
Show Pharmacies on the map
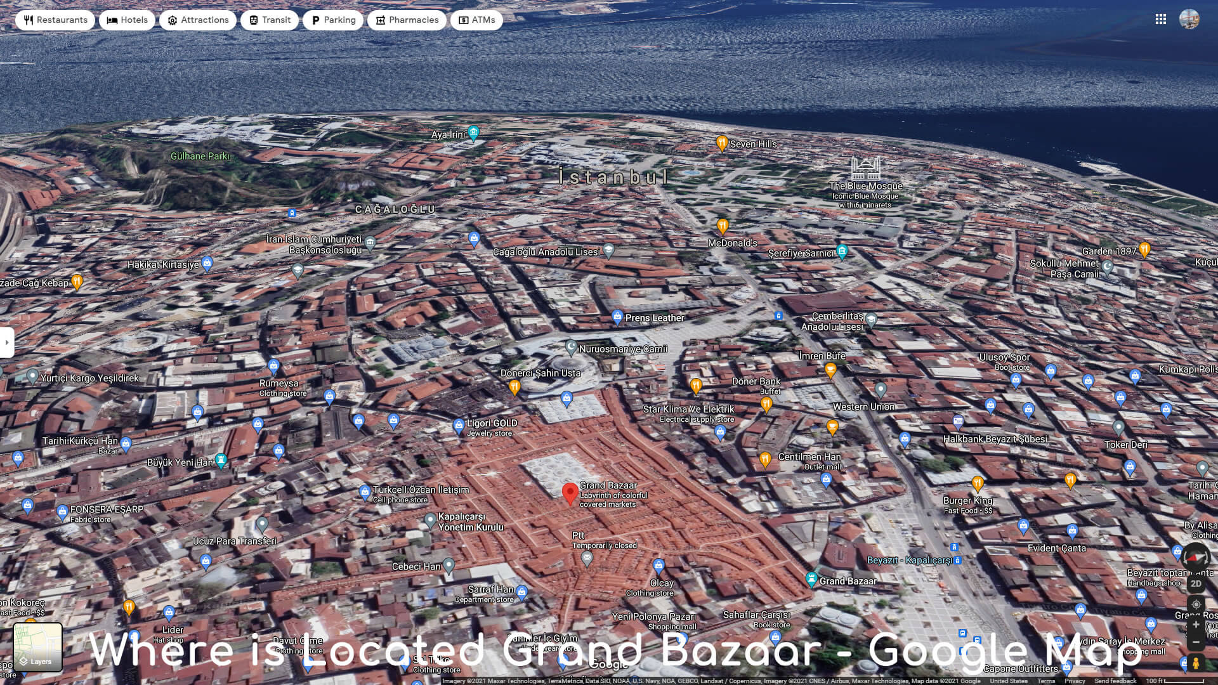[407, 20]
